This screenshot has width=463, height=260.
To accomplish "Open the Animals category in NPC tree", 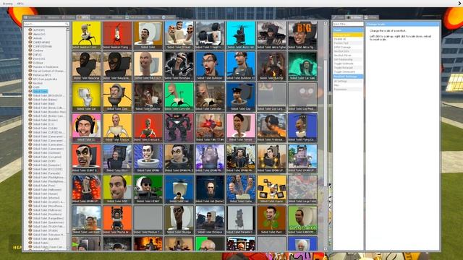I will tap(37, 38).
